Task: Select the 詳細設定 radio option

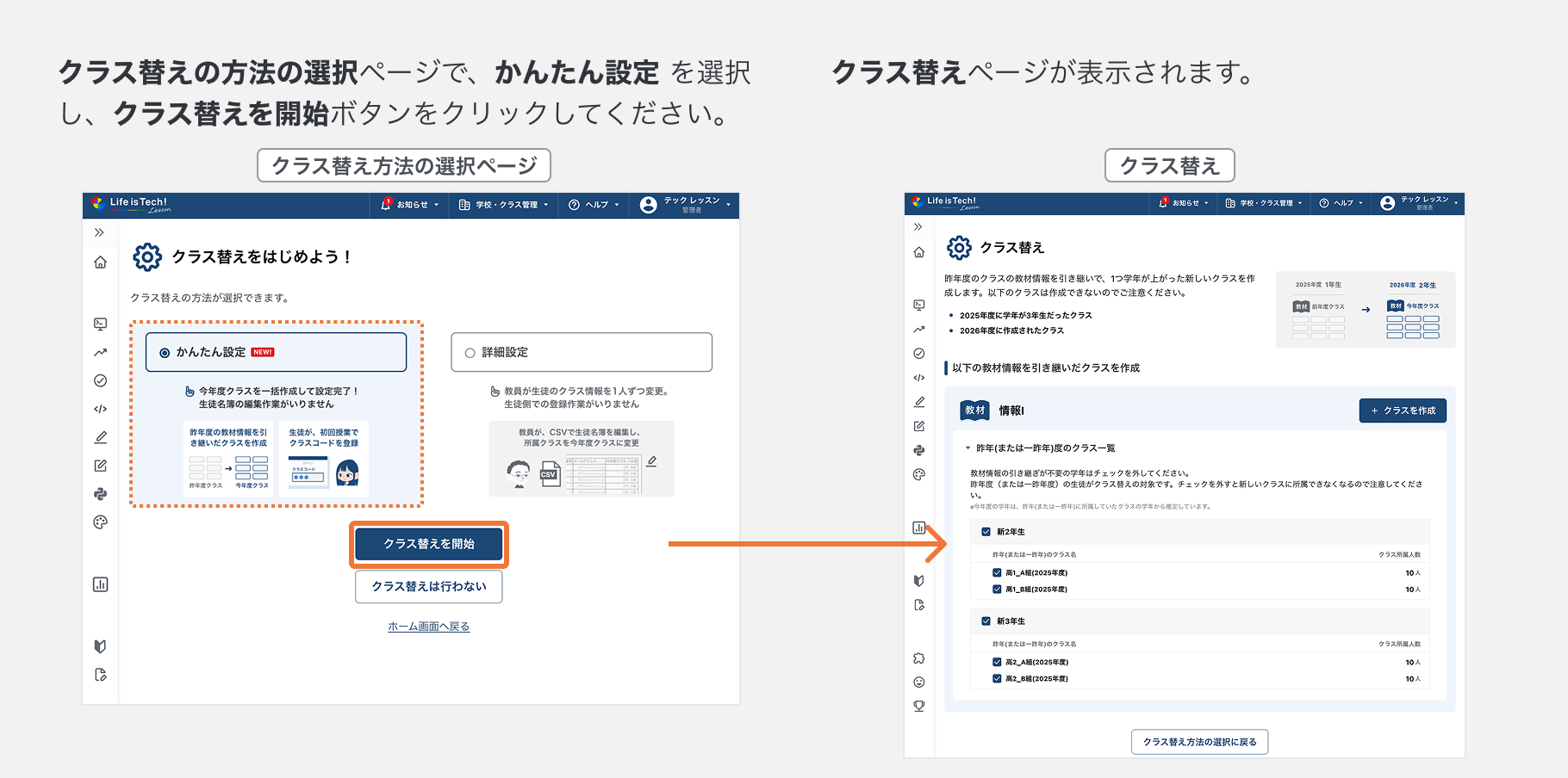Action: (470, 353)
